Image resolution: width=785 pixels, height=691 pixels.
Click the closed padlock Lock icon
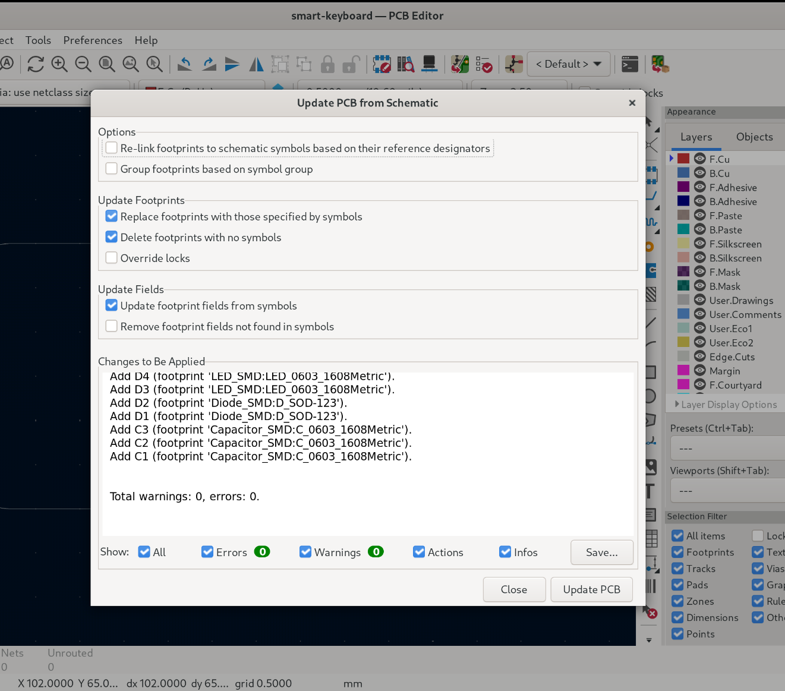327,64
